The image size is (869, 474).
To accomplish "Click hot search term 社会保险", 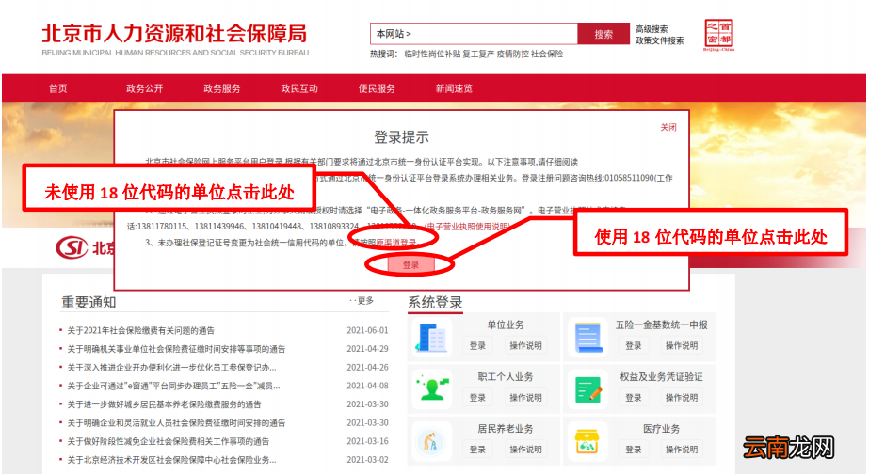I will click(547, 54).
